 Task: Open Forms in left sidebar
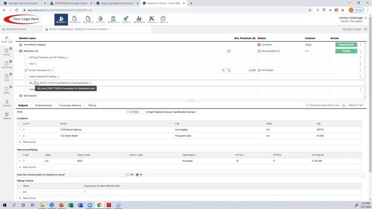pos(6,52)
